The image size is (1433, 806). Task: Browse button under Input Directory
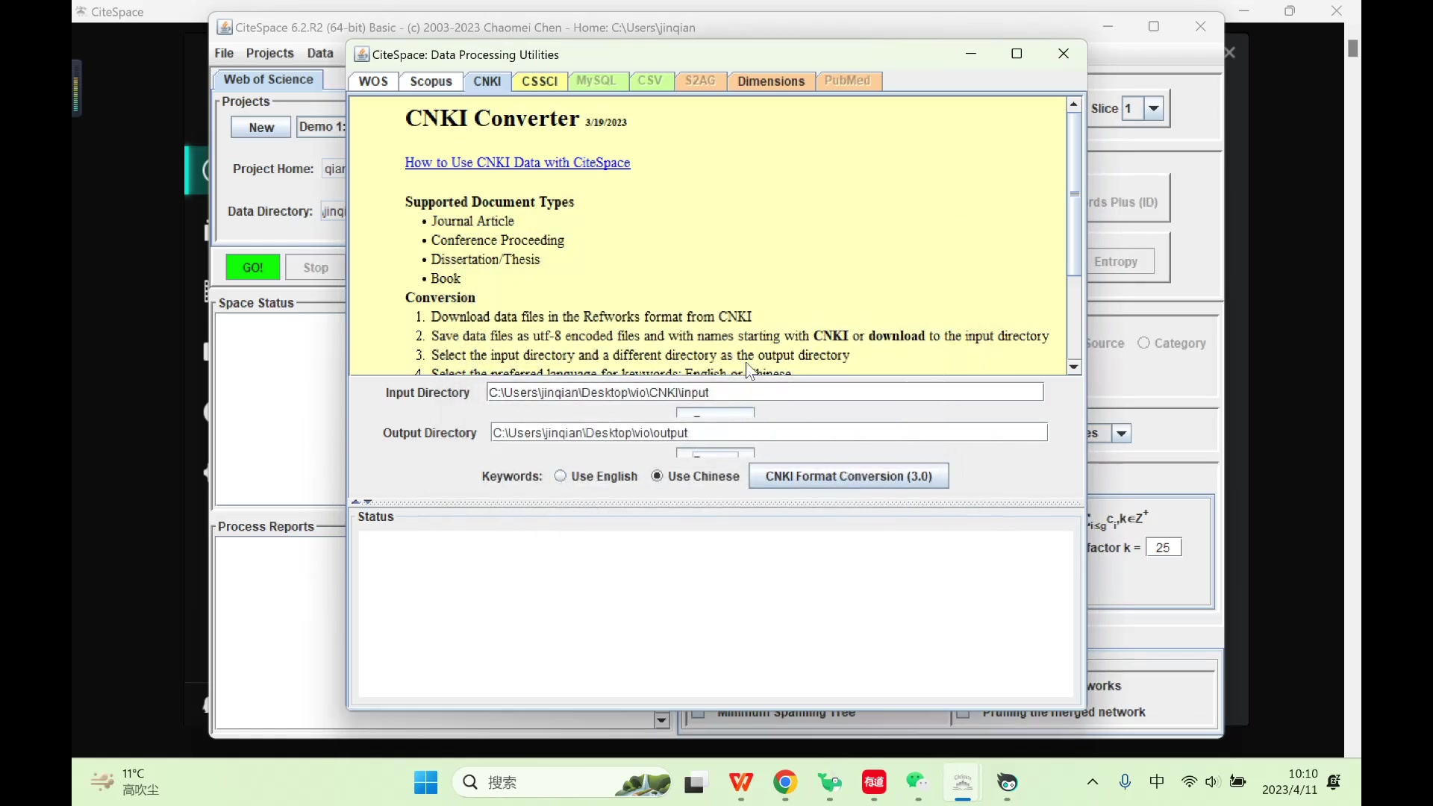715,413
